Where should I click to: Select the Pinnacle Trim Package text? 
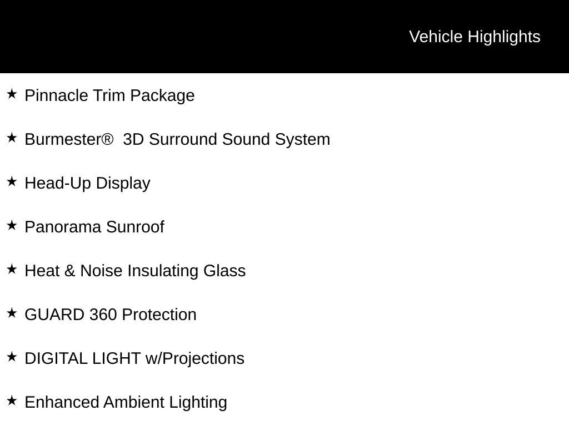(109, 95)
